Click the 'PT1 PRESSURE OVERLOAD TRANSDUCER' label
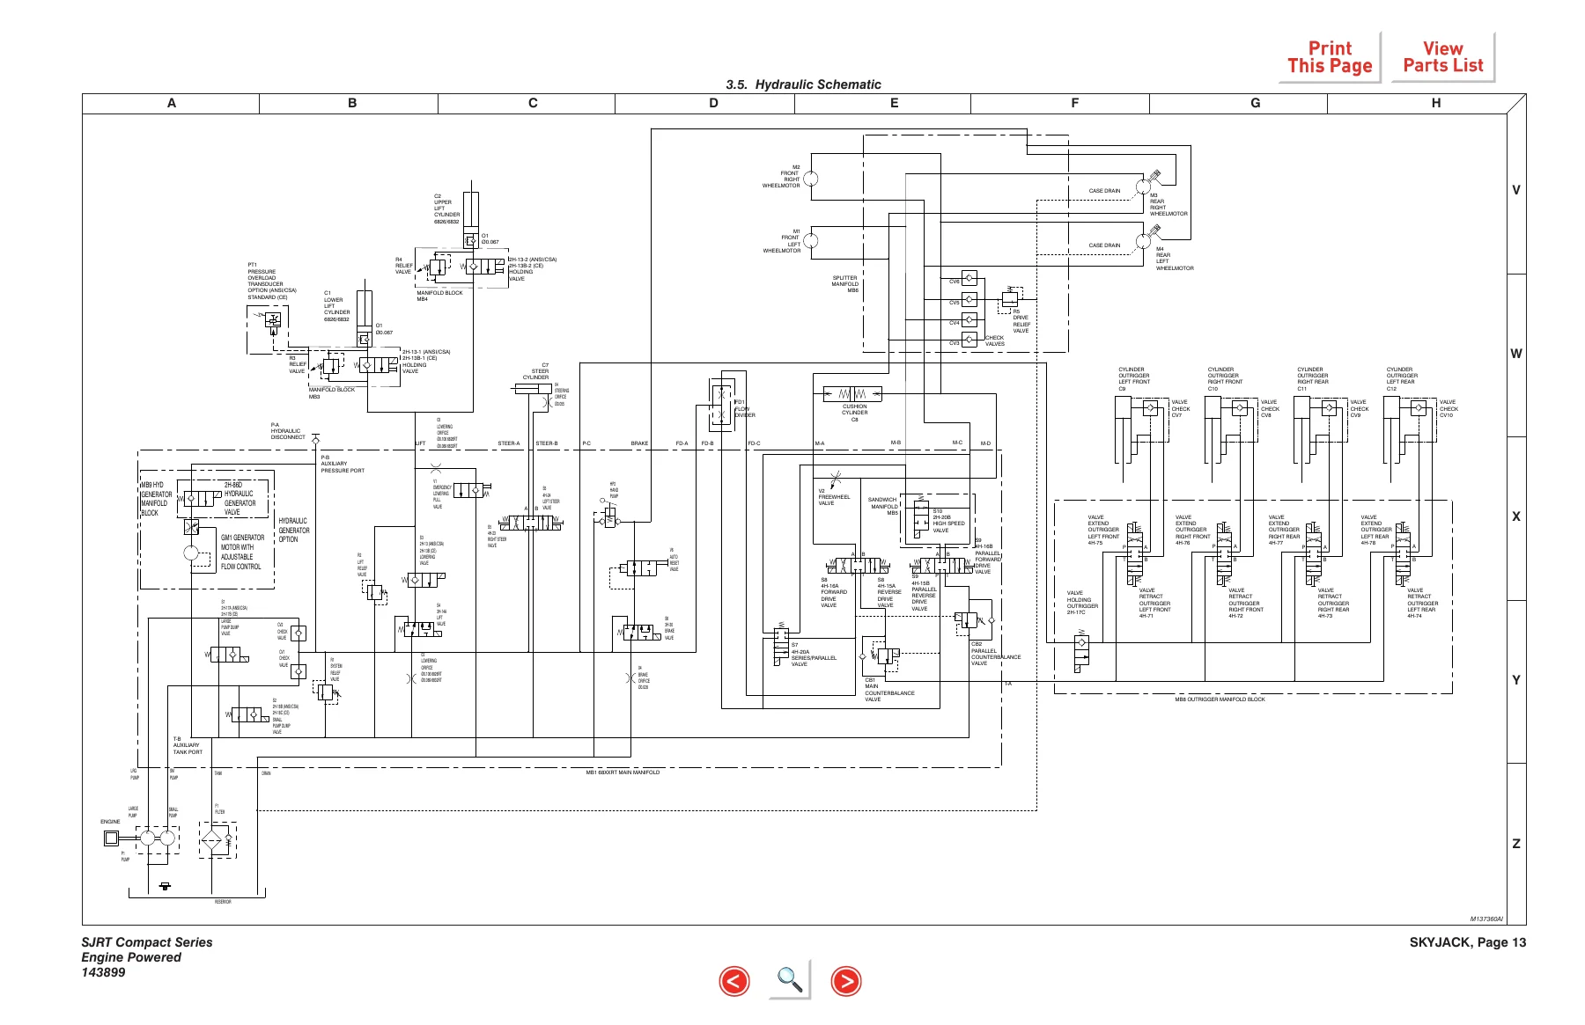Viewport: 1585px width, 1025px height. tap(272, 281)
